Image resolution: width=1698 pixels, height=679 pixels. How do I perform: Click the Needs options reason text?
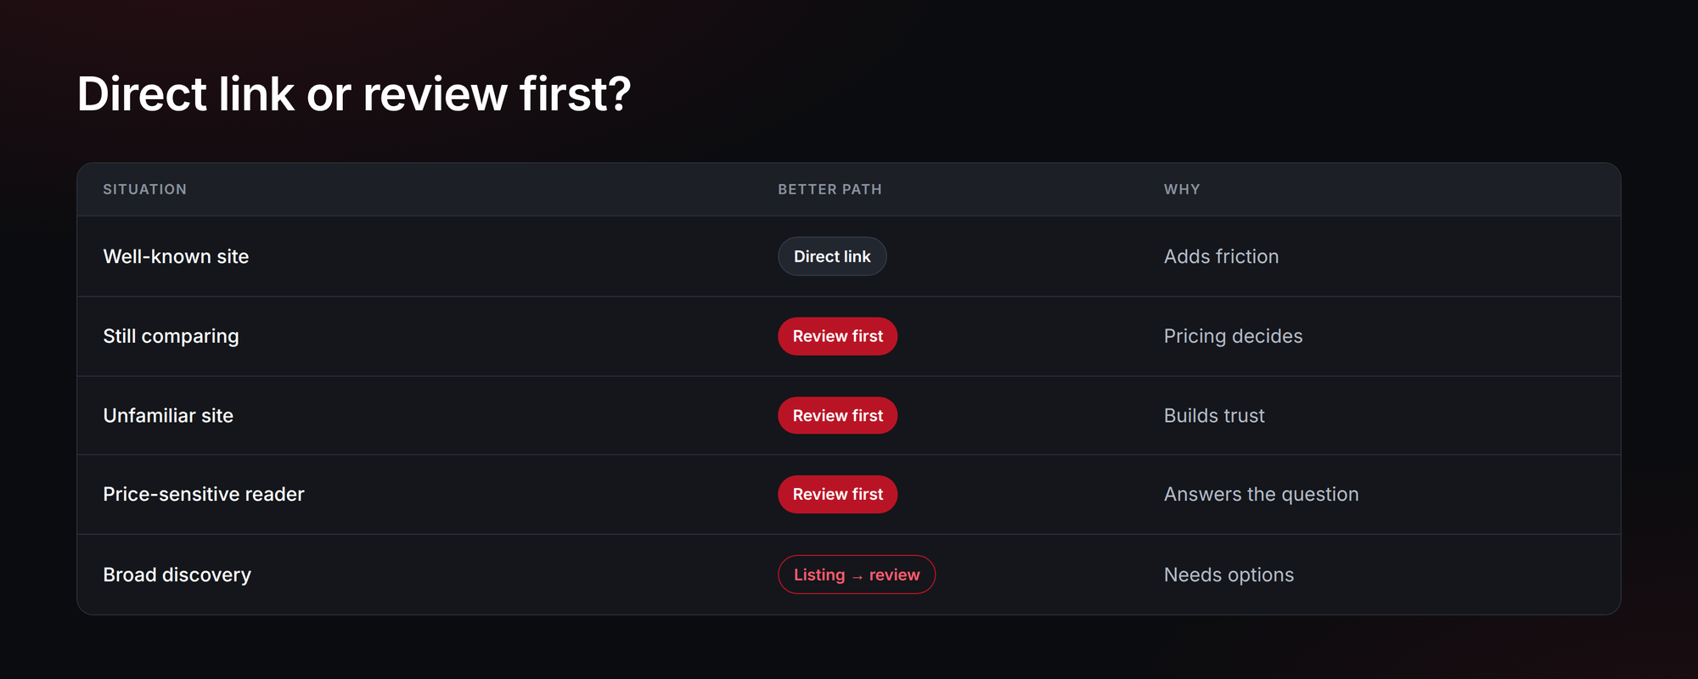point(1229,575)
